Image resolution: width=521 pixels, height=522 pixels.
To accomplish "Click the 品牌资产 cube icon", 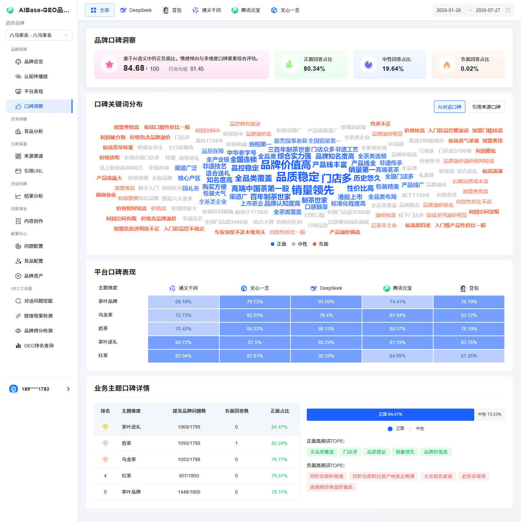I will point(18,276).
